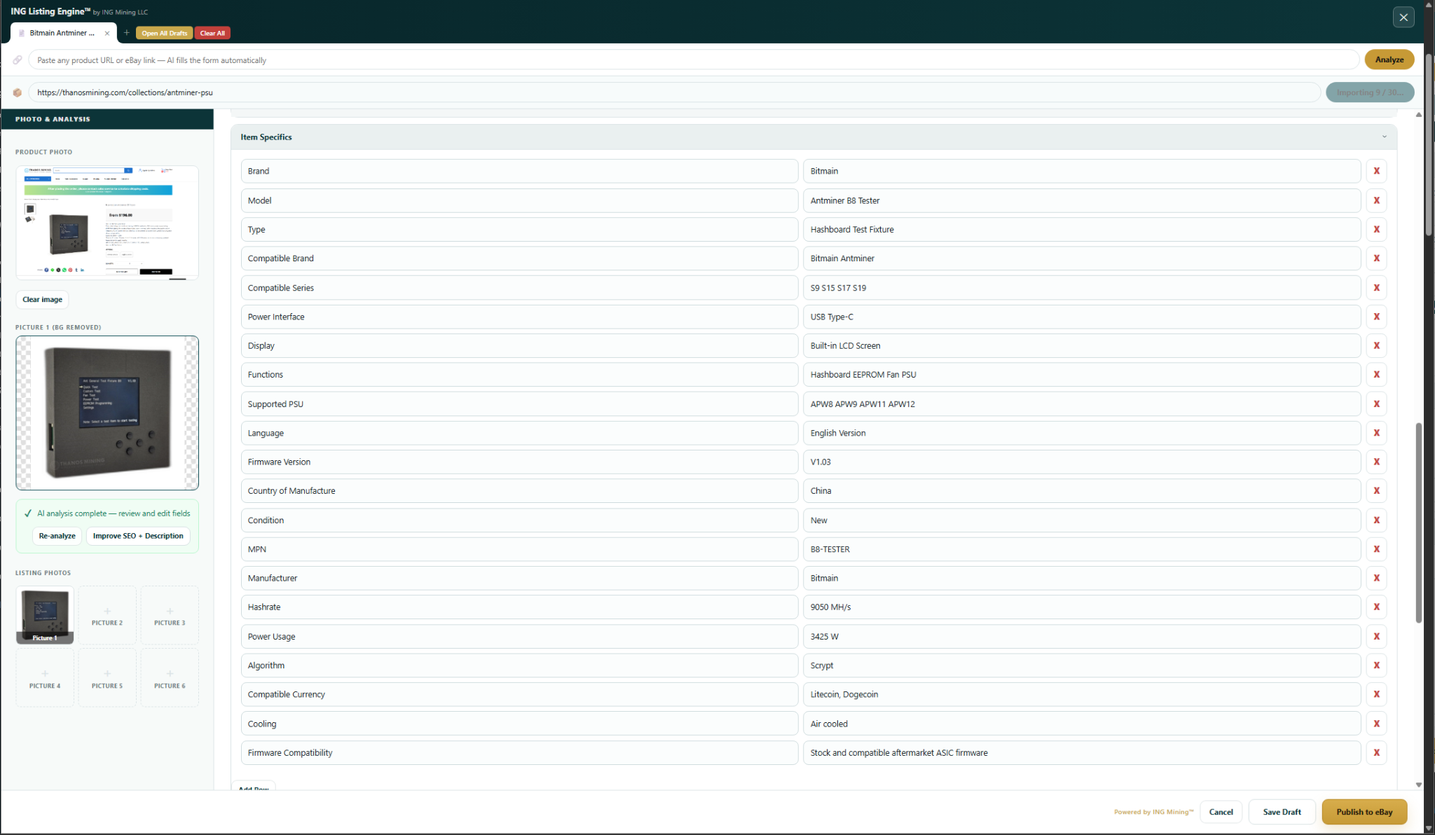Image resolution: width=1435 pixels, height=835 pixels.
Task: Delete the Hashrate row
Action: 1376,607
